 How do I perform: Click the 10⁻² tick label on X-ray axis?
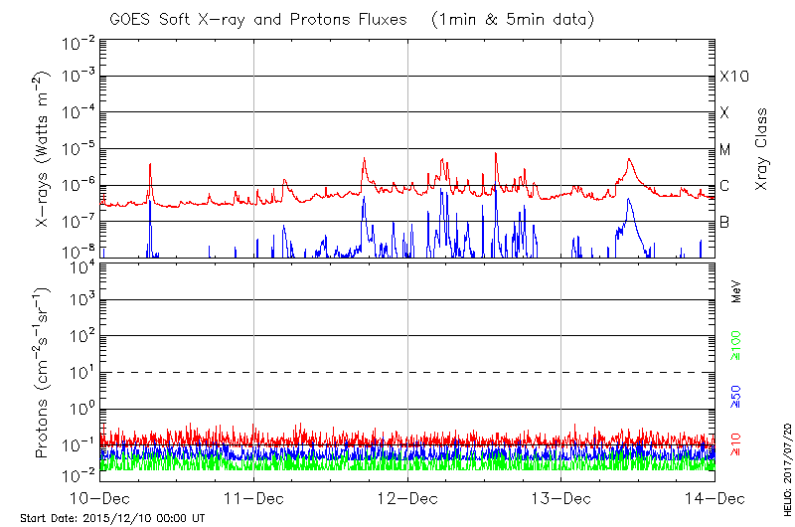[x=77, y=42]
